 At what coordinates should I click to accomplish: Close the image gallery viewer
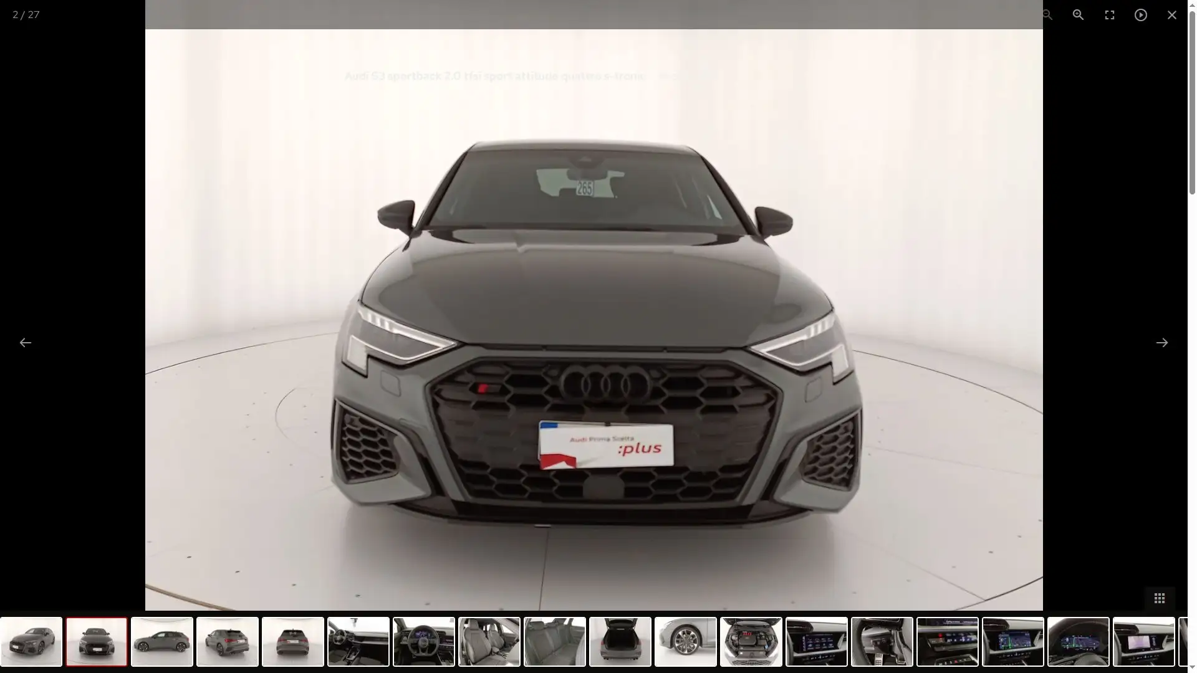point(1171,15)
